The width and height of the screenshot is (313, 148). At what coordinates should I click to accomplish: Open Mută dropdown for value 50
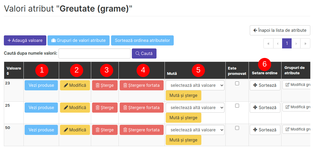point(195,130)
